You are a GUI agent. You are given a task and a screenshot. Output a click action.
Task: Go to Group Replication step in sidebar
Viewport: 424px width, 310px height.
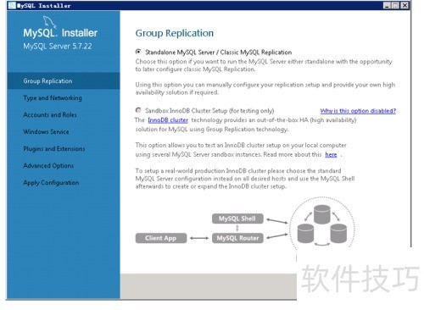64,81
